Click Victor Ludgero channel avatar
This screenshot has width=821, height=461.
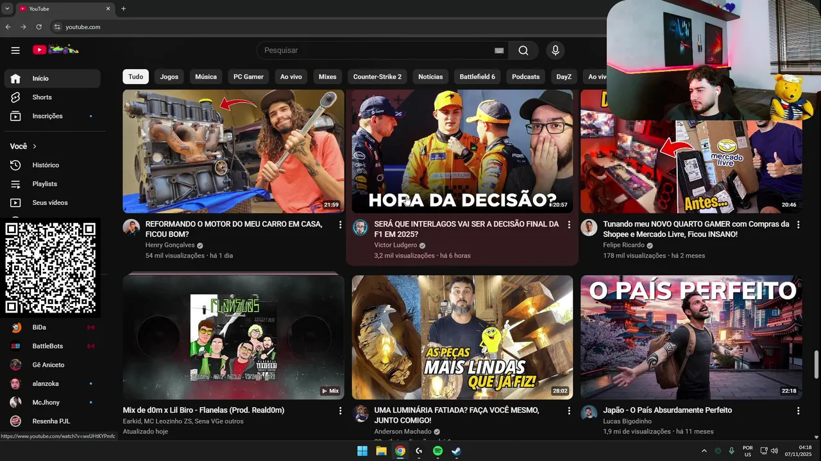coord(360,227)
